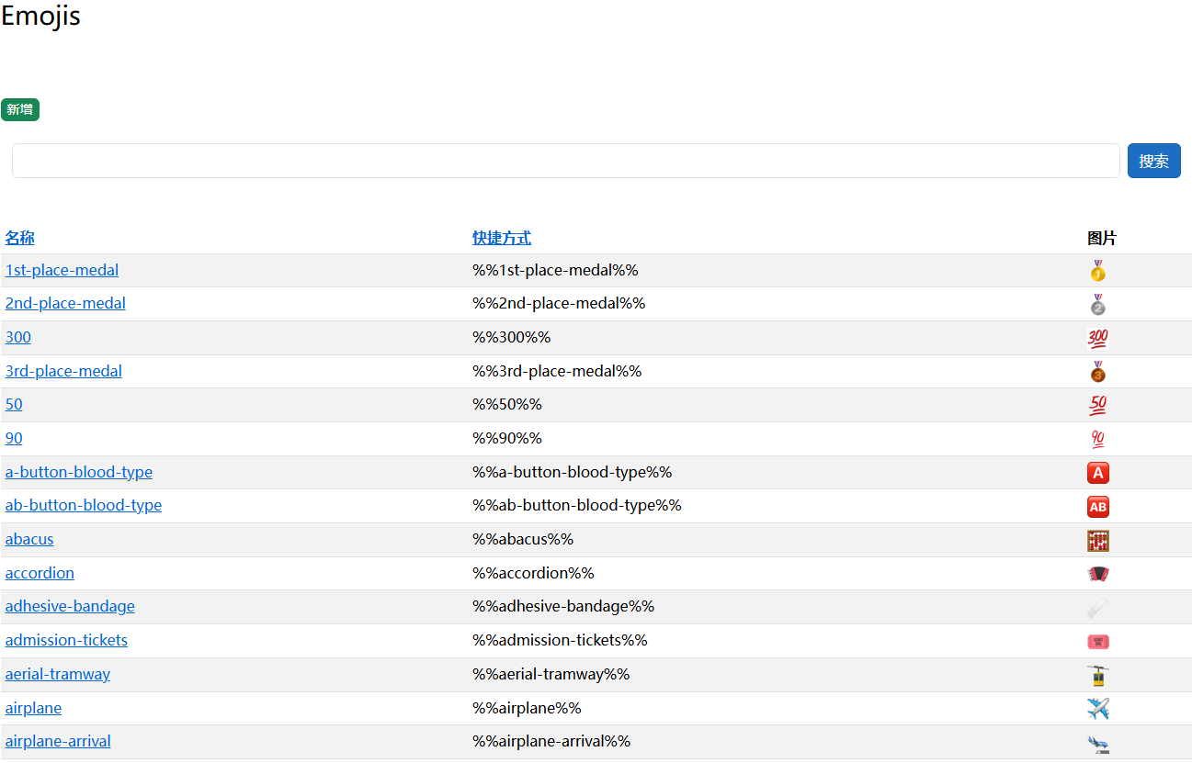Viewport: 1192px width, 763px height.
Task: Click the abacus emoji image
Action: pos(1097,541)
